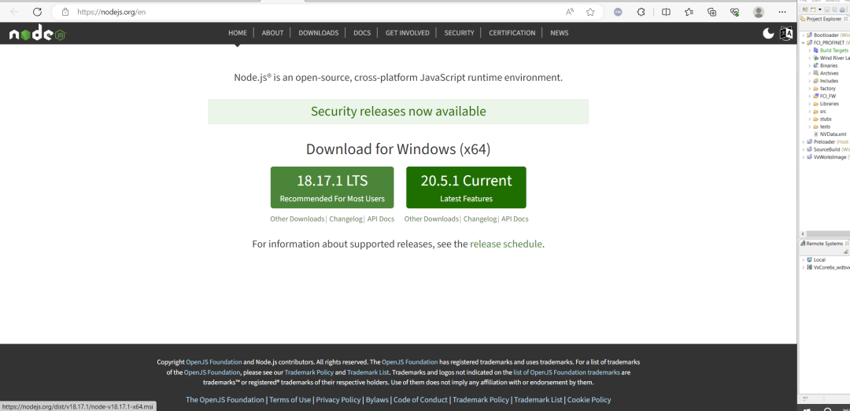The width and height of the screenshot is (850, 411).
Task: Open the SECURITY nav item
Action: (x=459, y=33)
